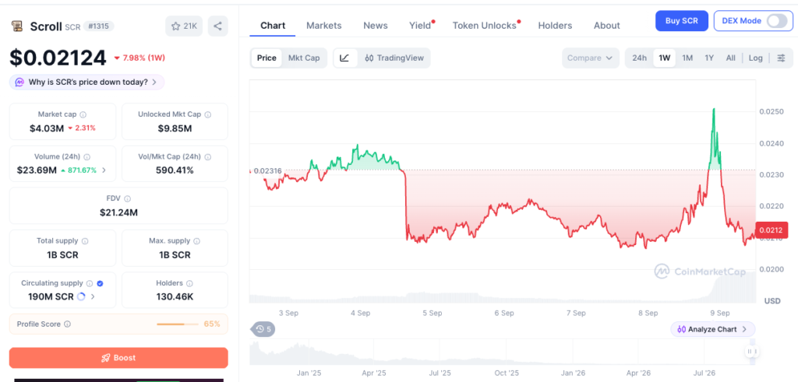The width and height of the screenshot is (798, 382).
Task: Click the Volume (24h) info icon
Action: (x=87, y=157)
